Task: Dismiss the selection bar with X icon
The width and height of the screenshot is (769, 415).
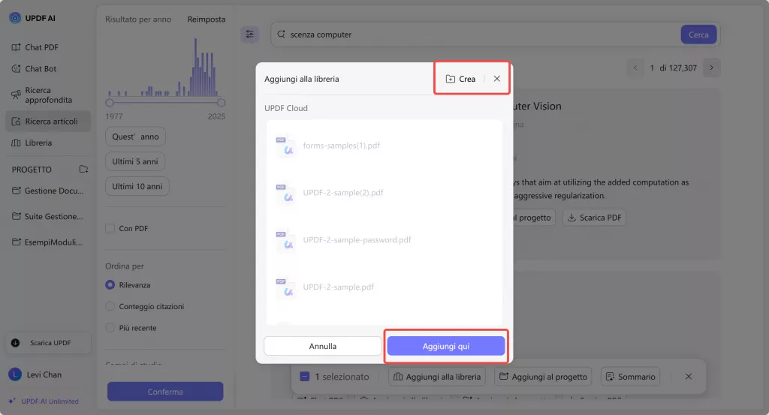Action: pyautogui.click(x=689, y=377)
